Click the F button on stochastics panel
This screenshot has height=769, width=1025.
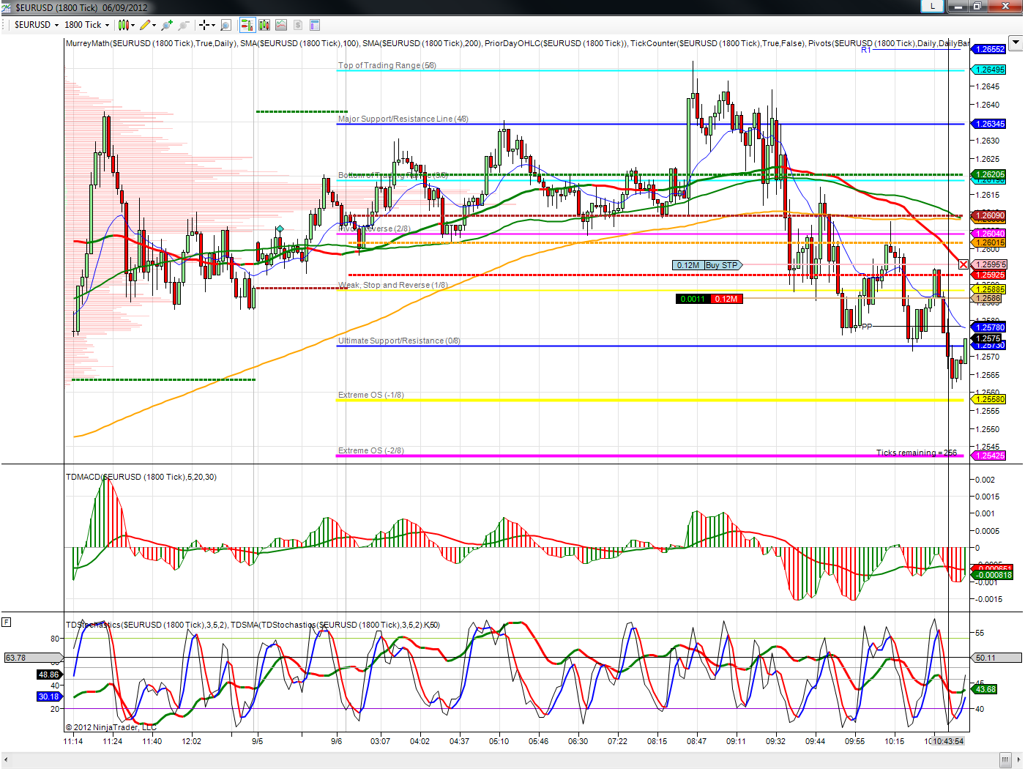click(x=6, y=622)
